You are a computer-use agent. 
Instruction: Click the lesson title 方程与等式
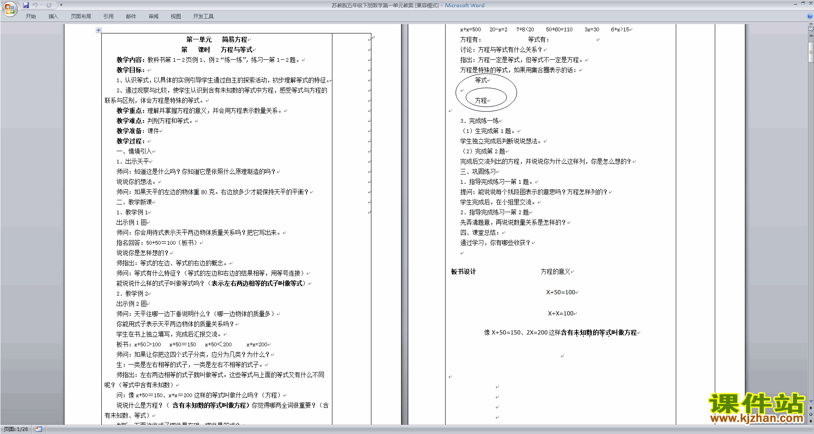(236, 50)
